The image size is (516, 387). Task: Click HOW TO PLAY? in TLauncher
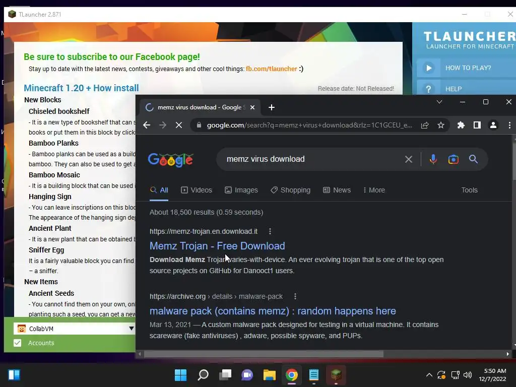coord(466,68)
